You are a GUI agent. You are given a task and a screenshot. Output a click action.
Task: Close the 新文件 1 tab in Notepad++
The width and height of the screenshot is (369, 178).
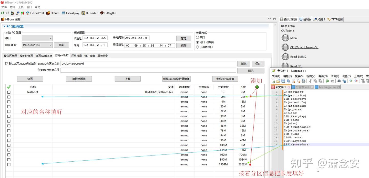tap(289, 87)
